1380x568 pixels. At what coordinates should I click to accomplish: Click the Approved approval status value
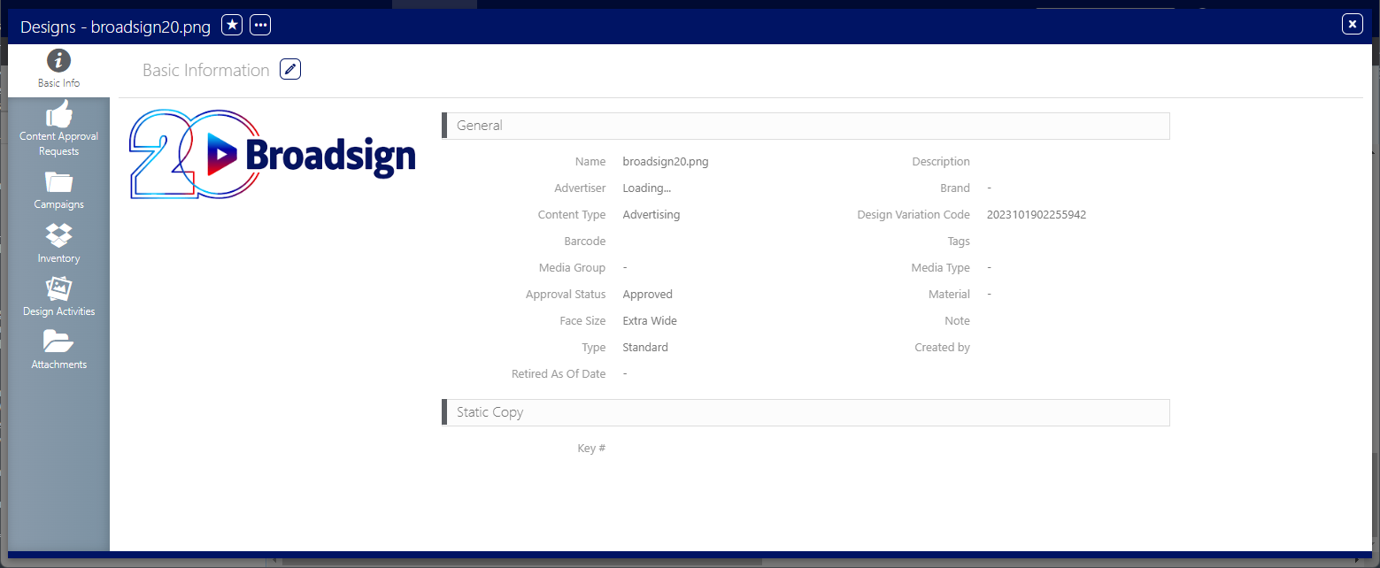pos(647,295)
